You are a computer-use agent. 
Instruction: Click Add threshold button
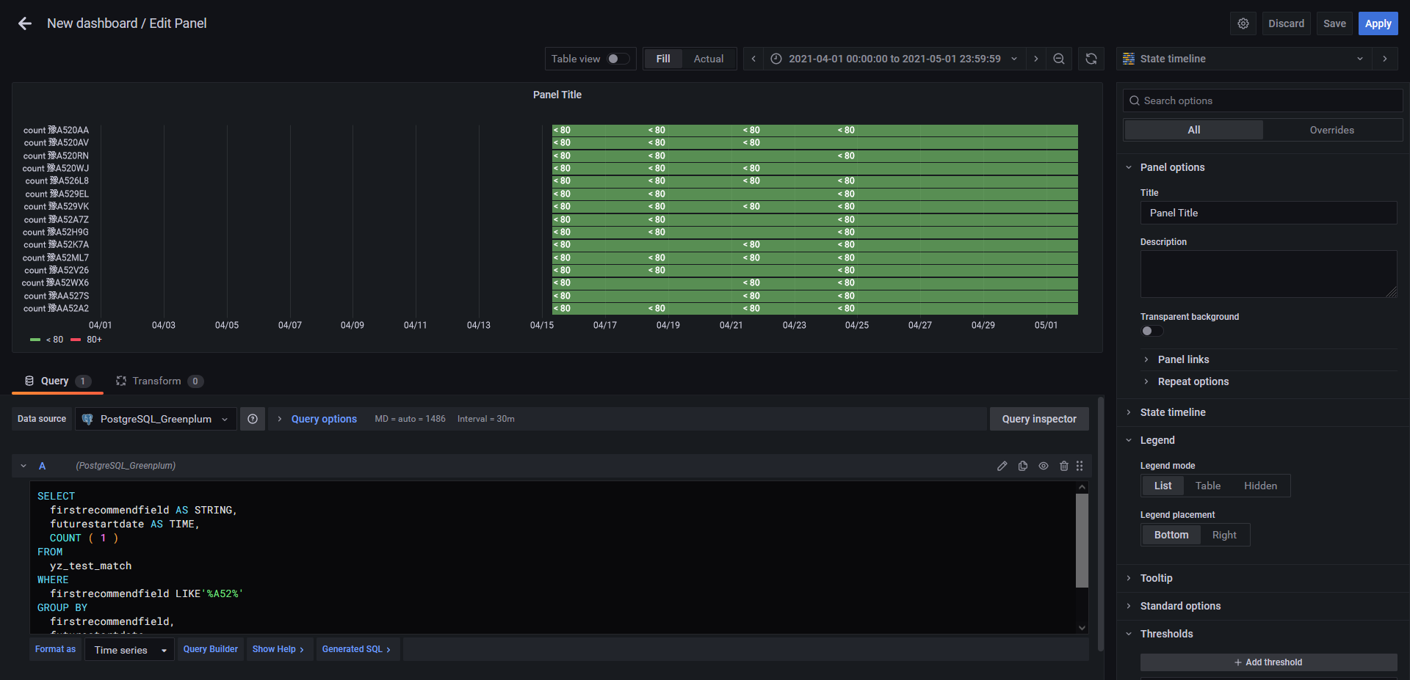1268,662
